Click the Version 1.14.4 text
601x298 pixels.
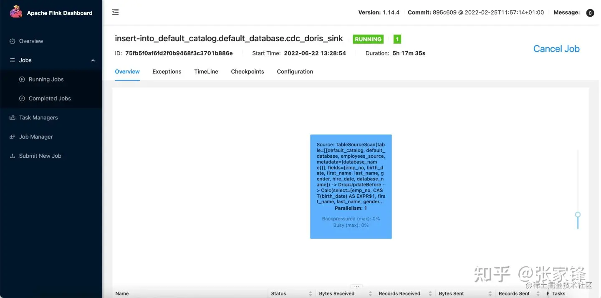tap(379, 12)
